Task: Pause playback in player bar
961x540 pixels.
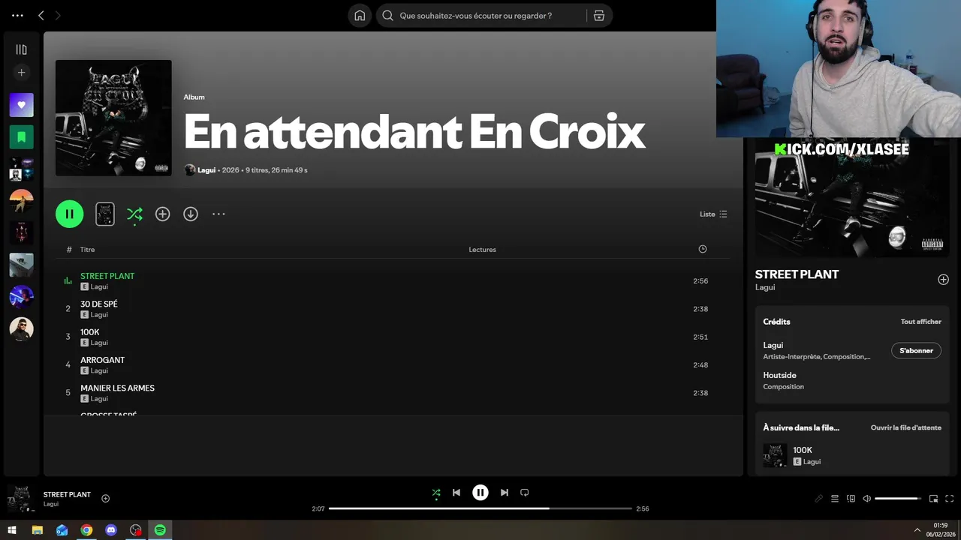Action: [x=480, y=493]
